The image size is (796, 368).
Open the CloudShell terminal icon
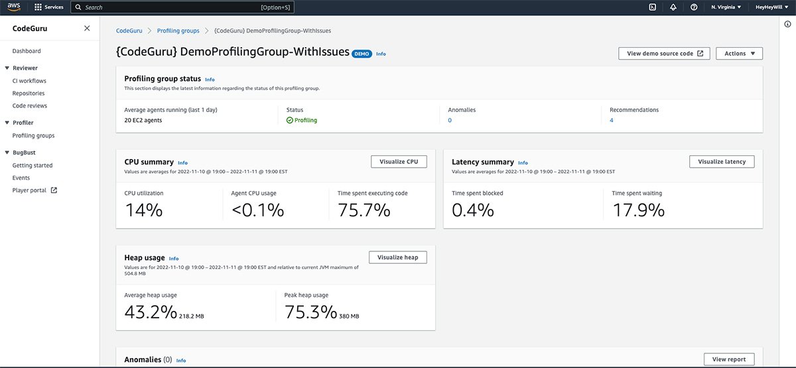[x=652, y=7]
